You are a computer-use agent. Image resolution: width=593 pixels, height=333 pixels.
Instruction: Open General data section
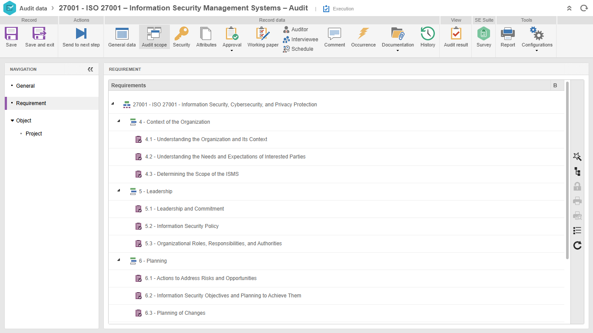[122, 37]
